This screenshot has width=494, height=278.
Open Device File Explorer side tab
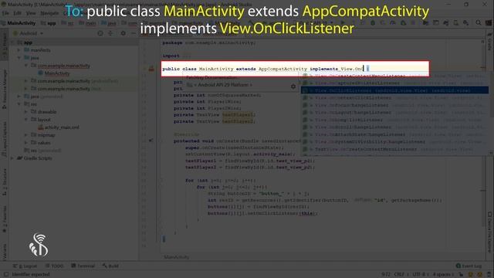pyautogui.click(x=489, y=232)
